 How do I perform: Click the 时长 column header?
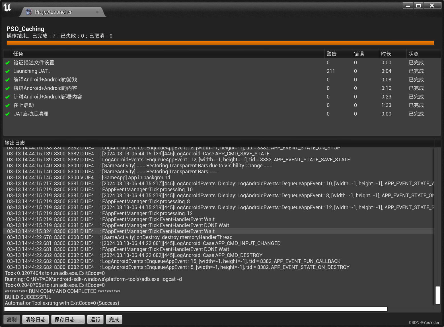pyautogui.click(x=386, y=54)
